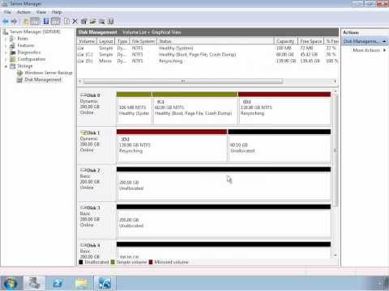Select the 60.10 GB Unallocated space on Disk 1

click(280, 145)
